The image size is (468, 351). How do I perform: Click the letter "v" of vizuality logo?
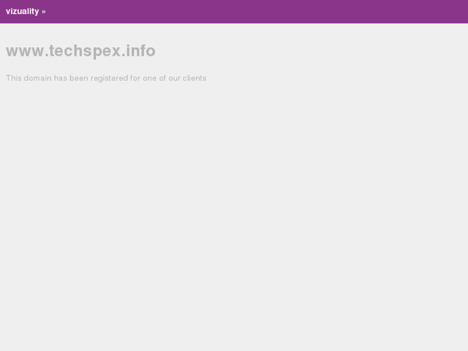tap(8, 12)
